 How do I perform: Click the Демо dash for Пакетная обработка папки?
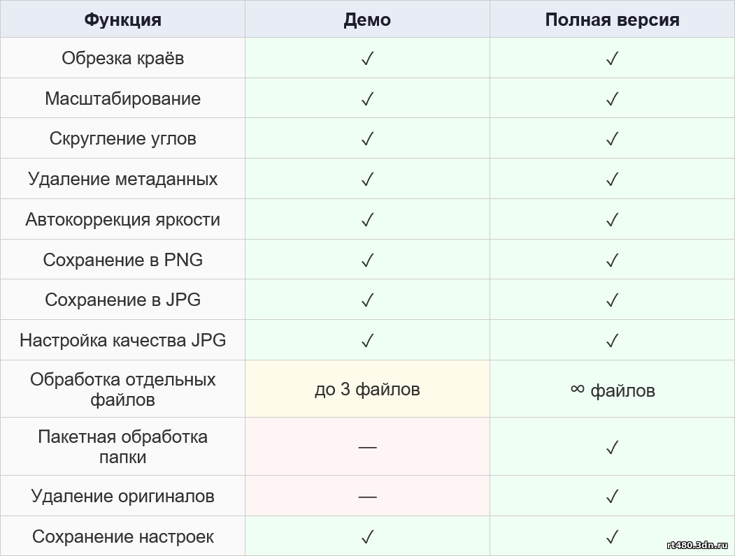[368, 448]
